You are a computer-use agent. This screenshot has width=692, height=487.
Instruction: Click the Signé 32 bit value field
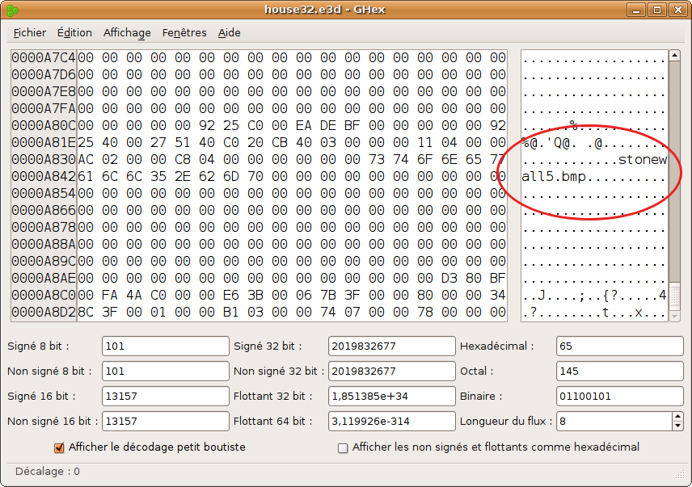click(392, 346)
